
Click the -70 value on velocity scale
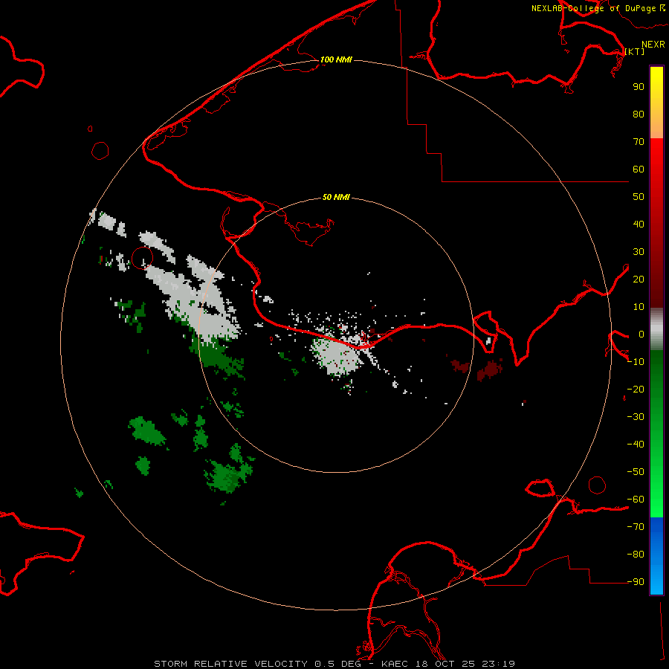tap(636, 527)
